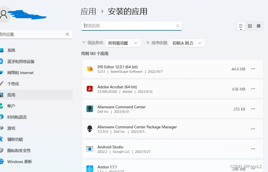Click the 辅助功能 accessibility icon
The image size is (268, 172).
2,139
